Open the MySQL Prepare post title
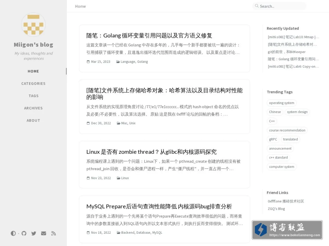 [159, 206]
